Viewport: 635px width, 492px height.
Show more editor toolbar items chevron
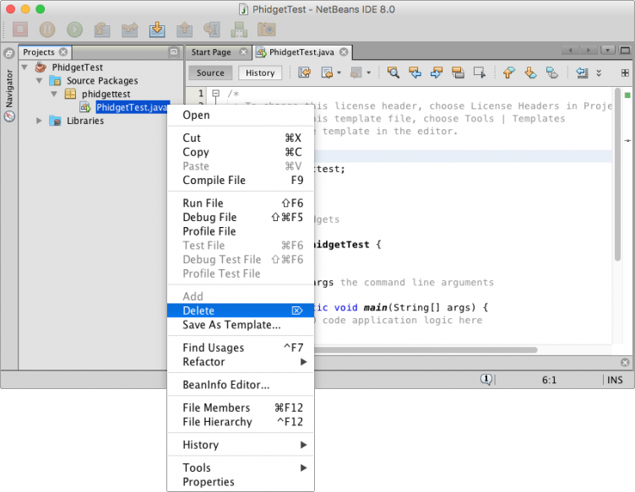[x=599, y=73]
